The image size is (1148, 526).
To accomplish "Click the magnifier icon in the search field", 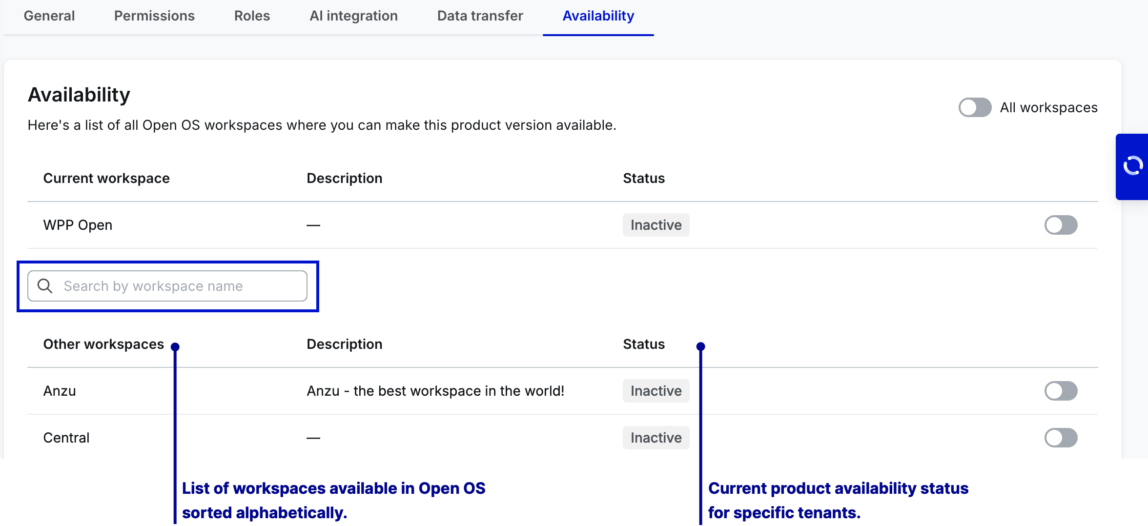I will click(x=45, y=286).
